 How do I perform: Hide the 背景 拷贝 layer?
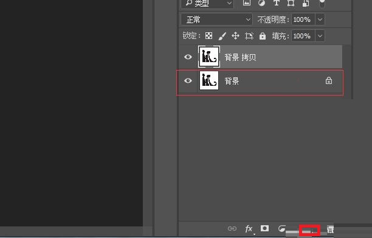[188, 57]
